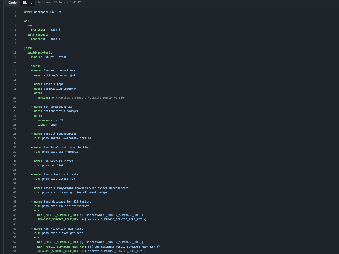The width and height of the screenshot is (339, 254).
Task: Click NEXT_PUBLIC_SUPABASE_ANON_KEY on line 53
Action: (62, 247)
